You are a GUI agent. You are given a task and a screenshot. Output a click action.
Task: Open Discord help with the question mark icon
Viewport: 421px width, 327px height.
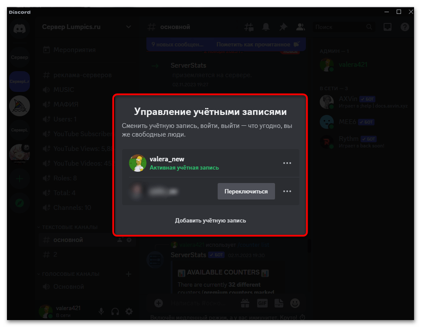point(404,26)
